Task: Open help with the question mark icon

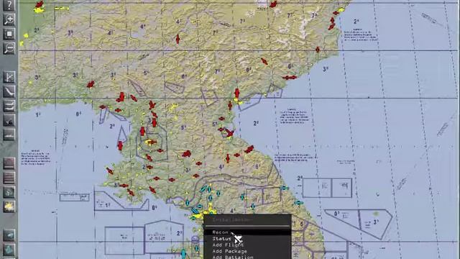Action: [x=9, y=5]
